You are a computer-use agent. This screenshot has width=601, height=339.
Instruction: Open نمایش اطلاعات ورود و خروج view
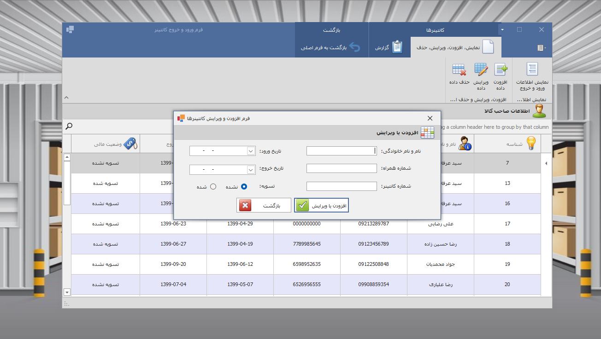pyautogui.click(x=532, y=70)
